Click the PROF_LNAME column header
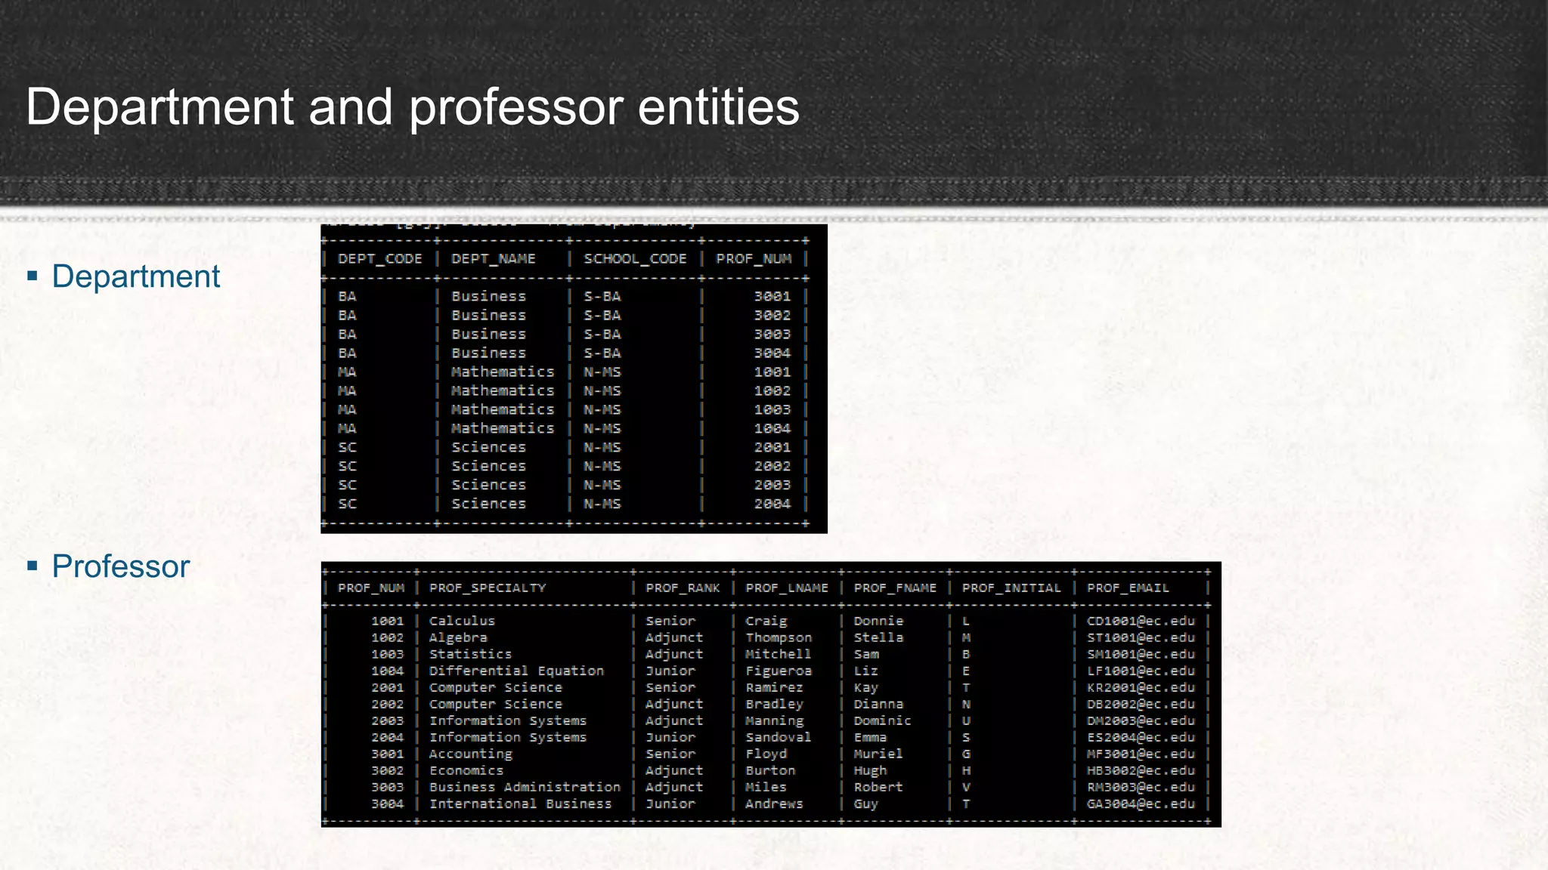 coord(787,588)
